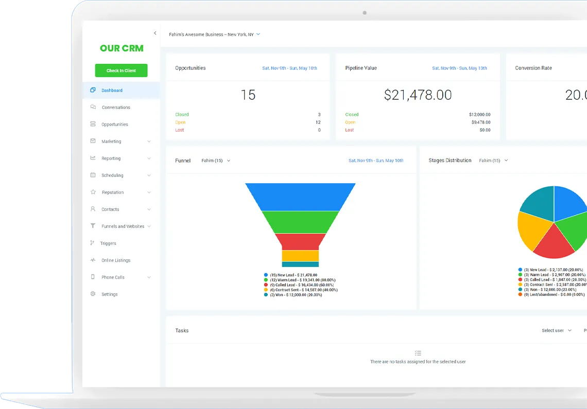Click the no tasks assigned message
Image resolution: width=587 pixels, height=409 pixels.
(418, 362)
